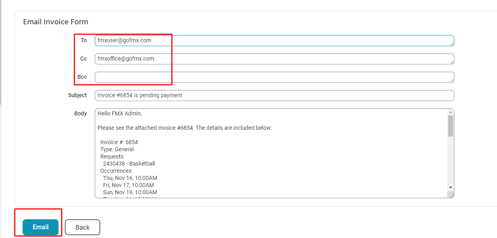Click the Body textarea resize handle
The image size is (497, 238).
click(452, 195)
